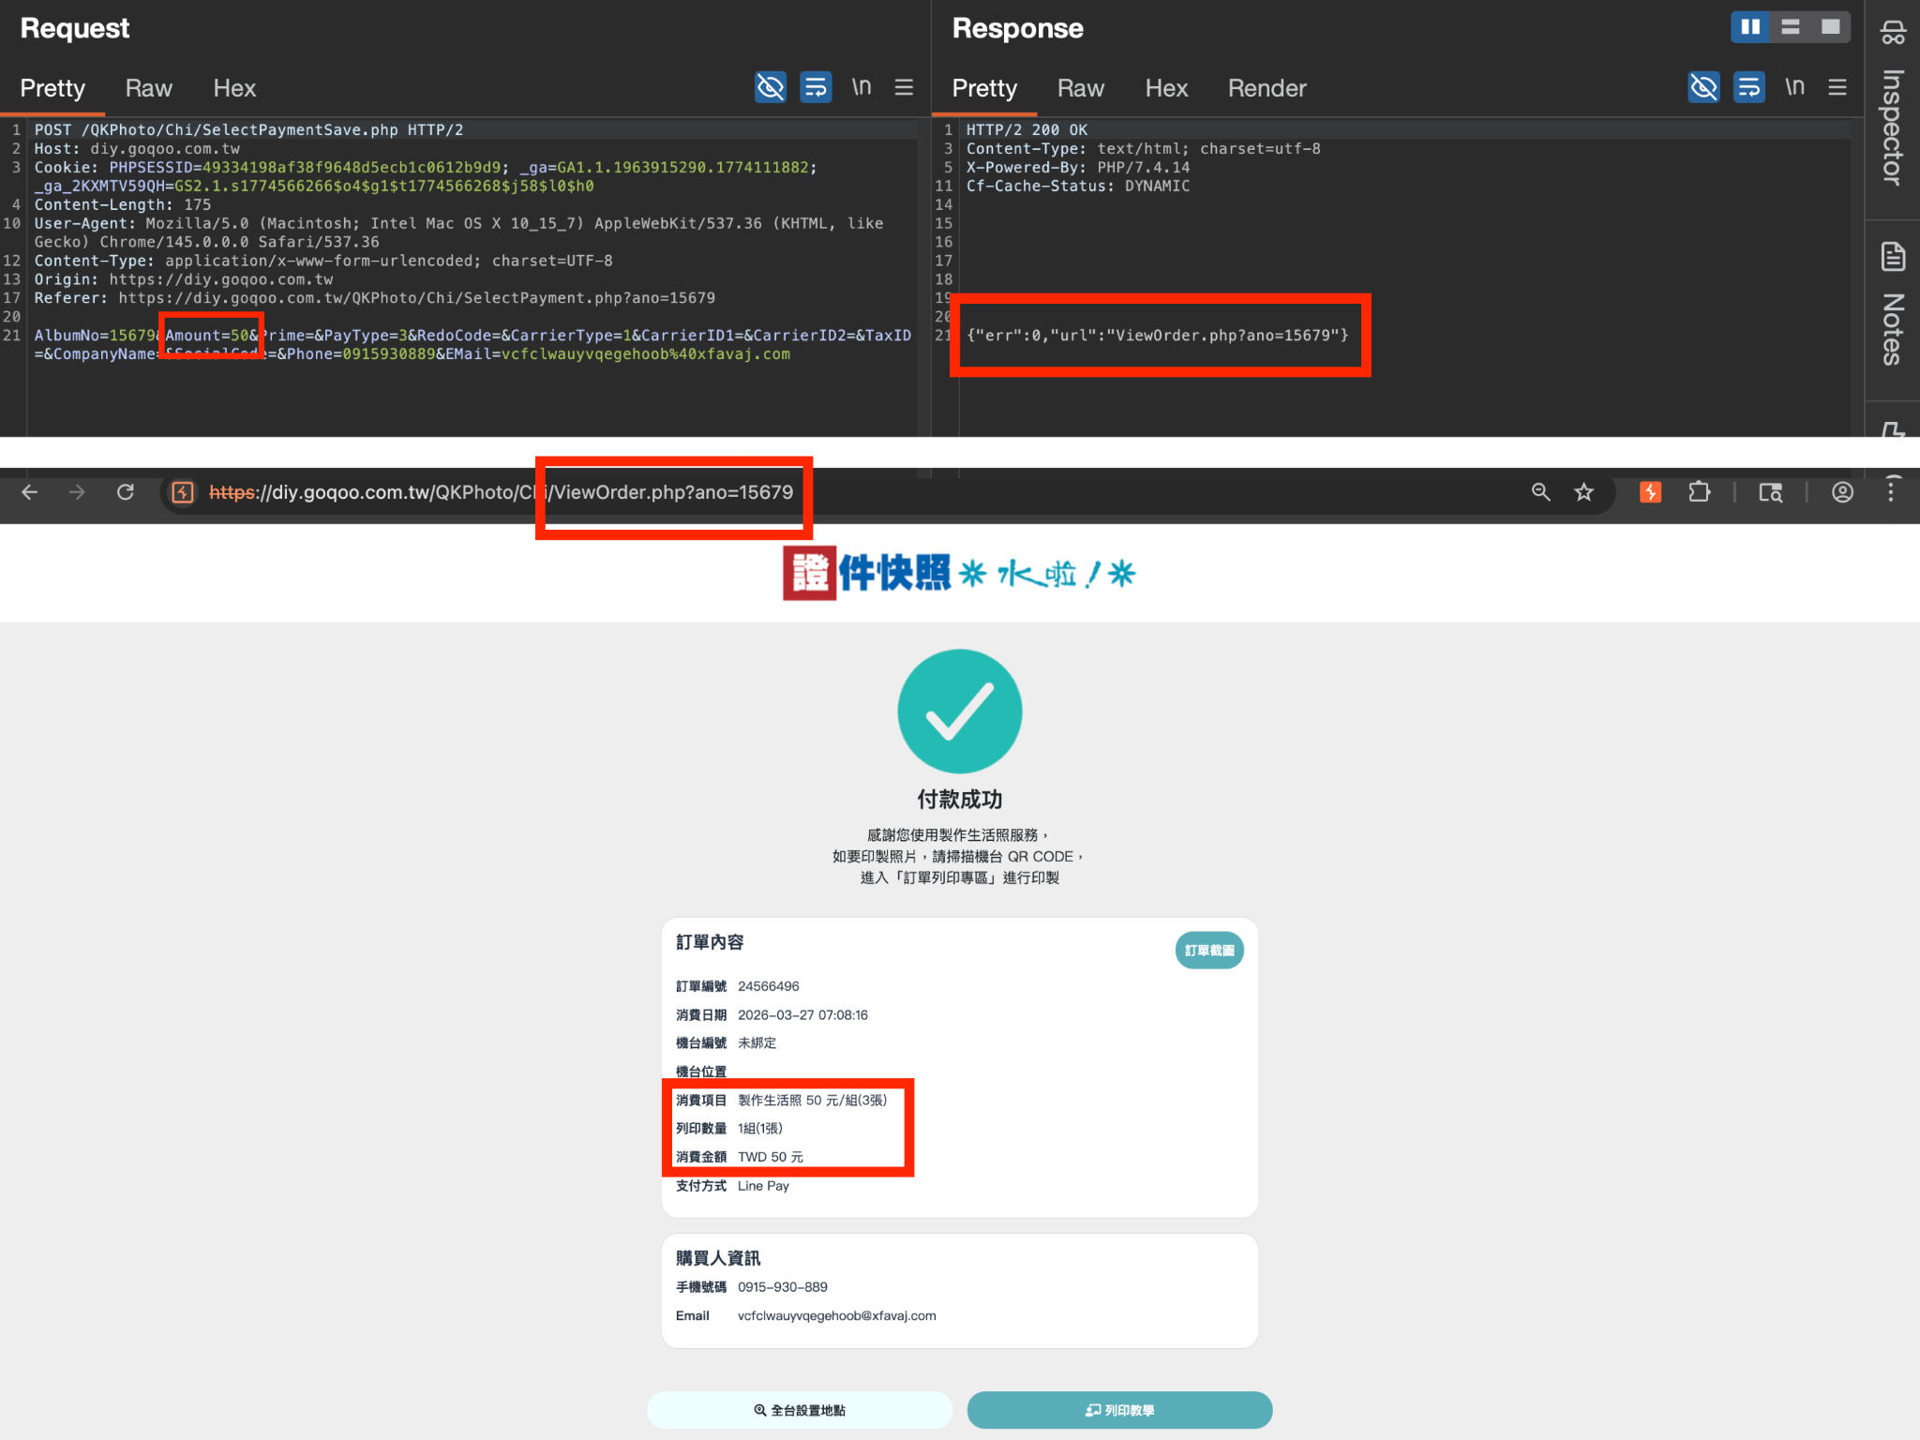The height and width of the screenshot is (1440, 1920).
Task: Switch Response view to Raw tab
Action: 1081,88
